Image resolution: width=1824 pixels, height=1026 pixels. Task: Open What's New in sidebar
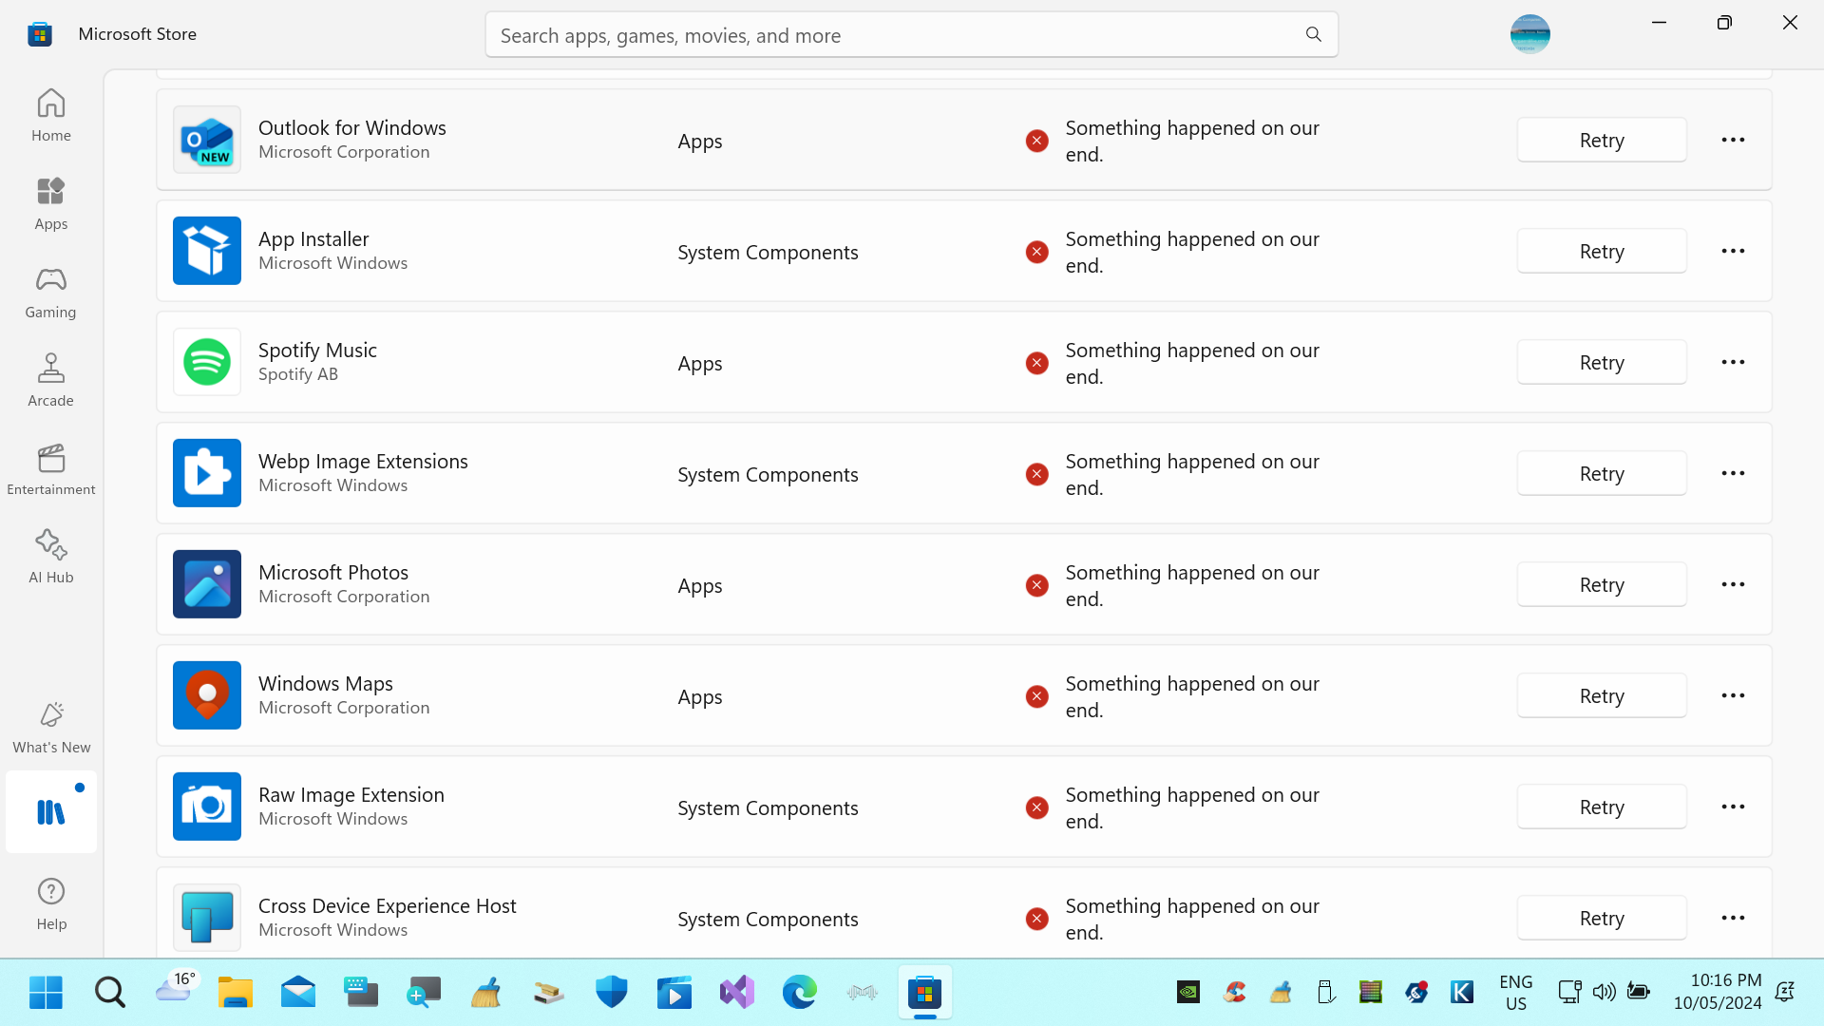(x=51, y=729)
